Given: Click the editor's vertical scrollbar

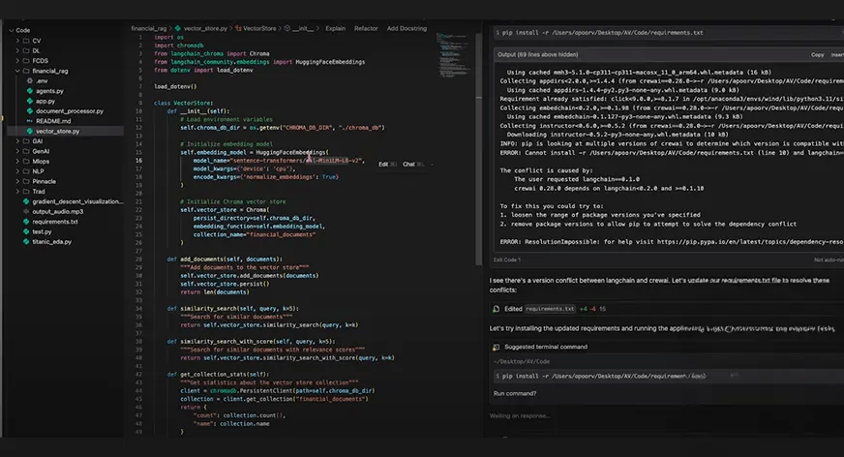Looking at the screenshot, I should [x=478, y=149].
